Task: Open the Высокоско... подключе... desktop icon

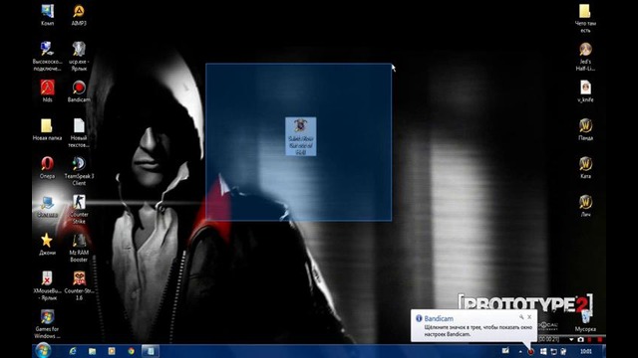Action: tap(47, 56)
